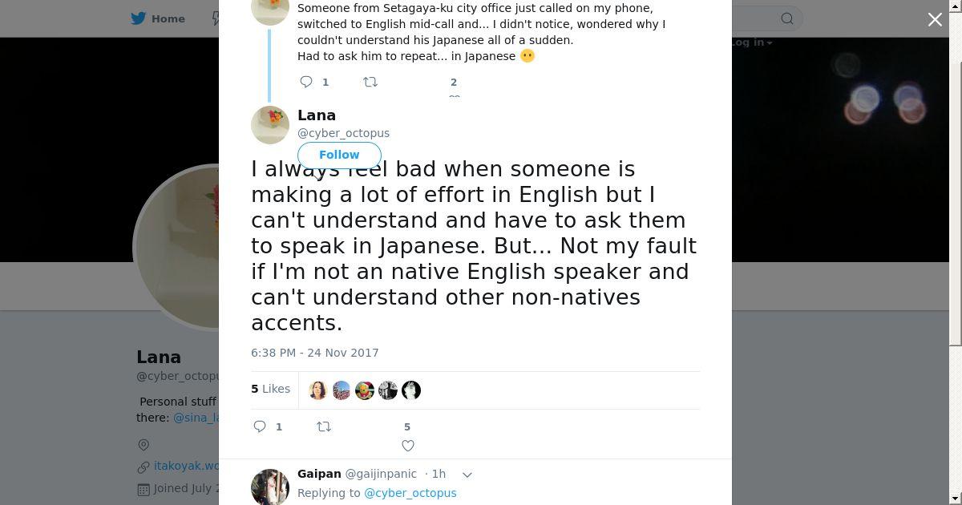Open the Gaipan reply options chevron
Screen dimensions: 962x505
[x=467, y=475]
